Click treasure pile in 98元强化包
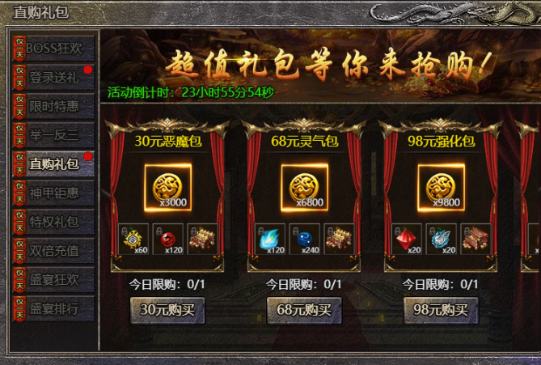This screenshot has width=541, height=365. click(x=475, y=239)
